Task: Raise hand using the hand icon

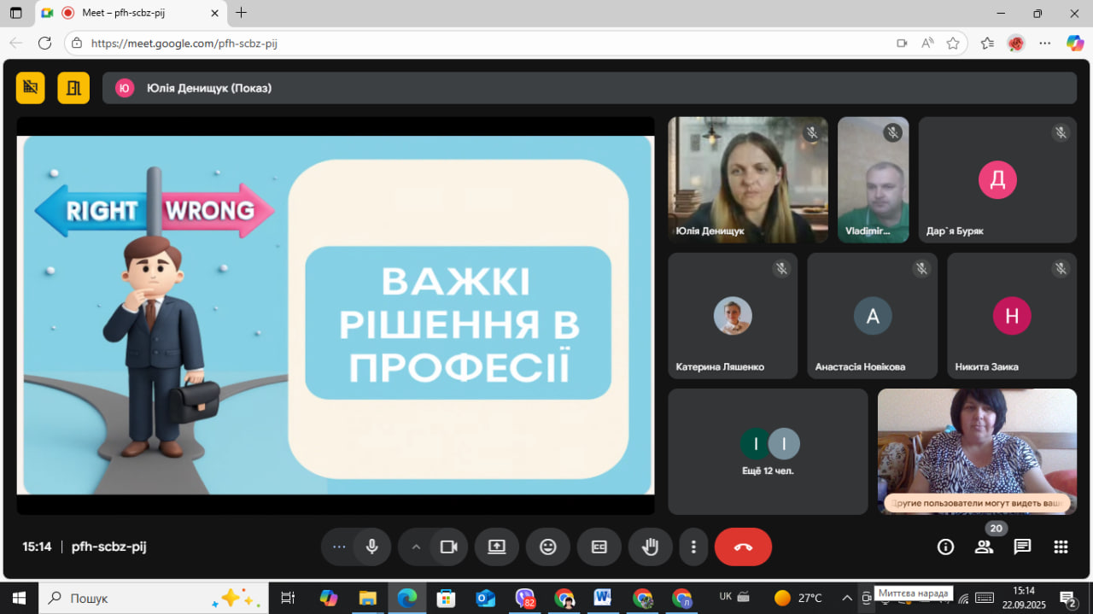Action: (x=650, y=547)
